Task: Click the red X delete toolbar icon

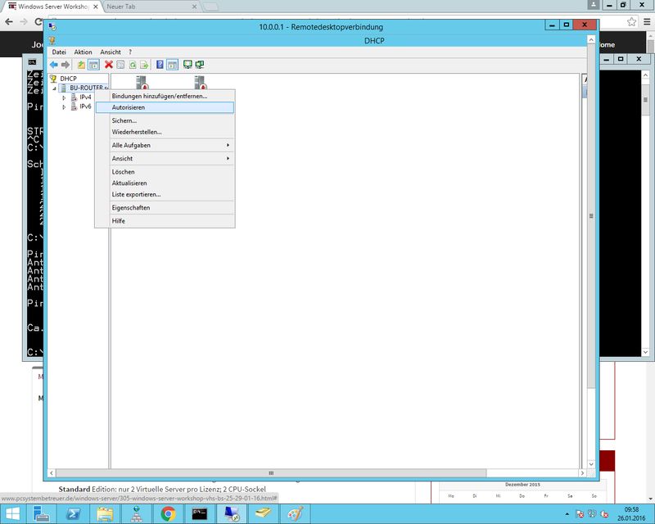Action: [x=108, y=65]
